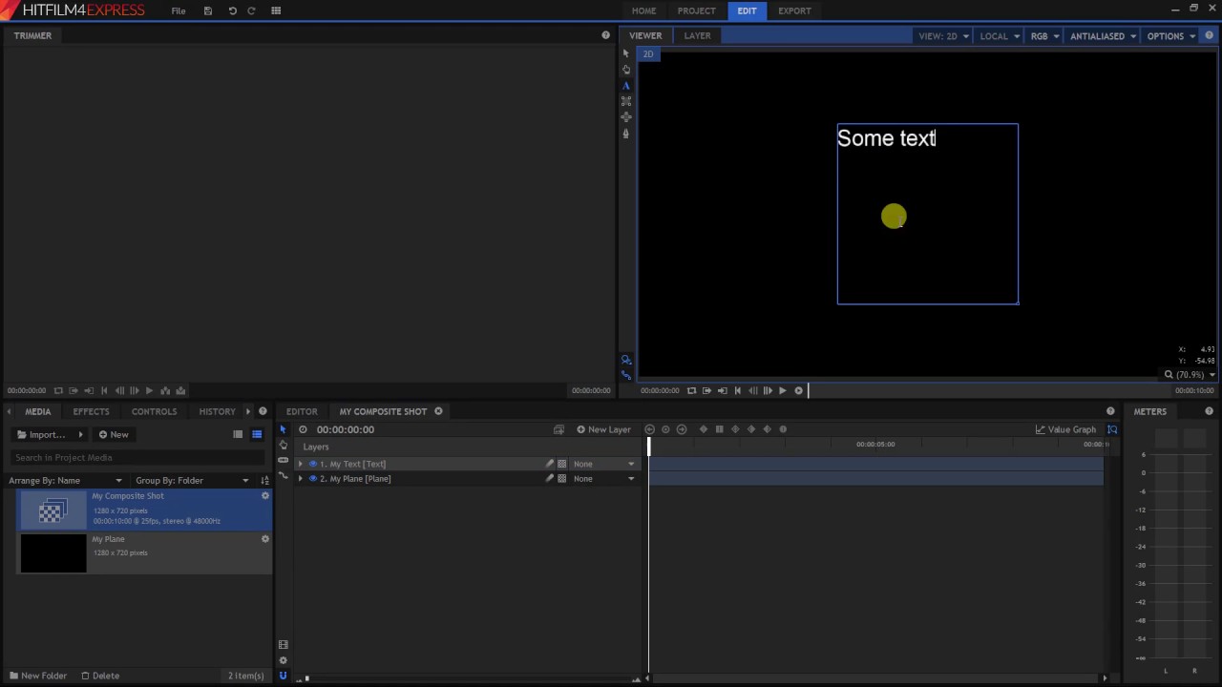The width and height of the screenshot is (1222, 687).
Task: Hide the My Text layer eye icon
Action: coord(312,464)
